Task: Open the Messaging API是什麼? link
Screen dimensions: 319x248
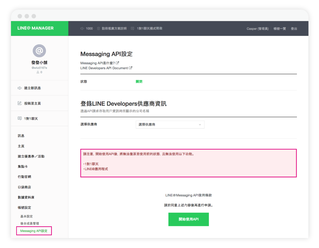Action: 98,63
